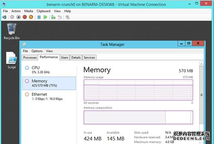Viewport: 214px width, 144px height.
Task: Pause the virtual machine
Action: (39, 17)
